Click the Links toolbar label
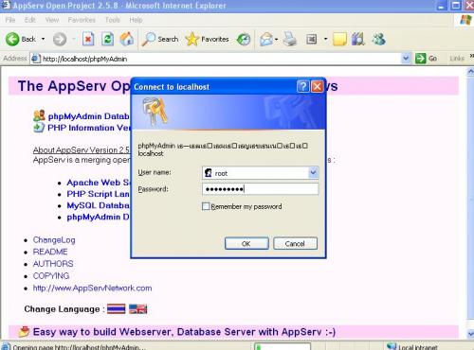The image size is (474, 350). (457, 59)
